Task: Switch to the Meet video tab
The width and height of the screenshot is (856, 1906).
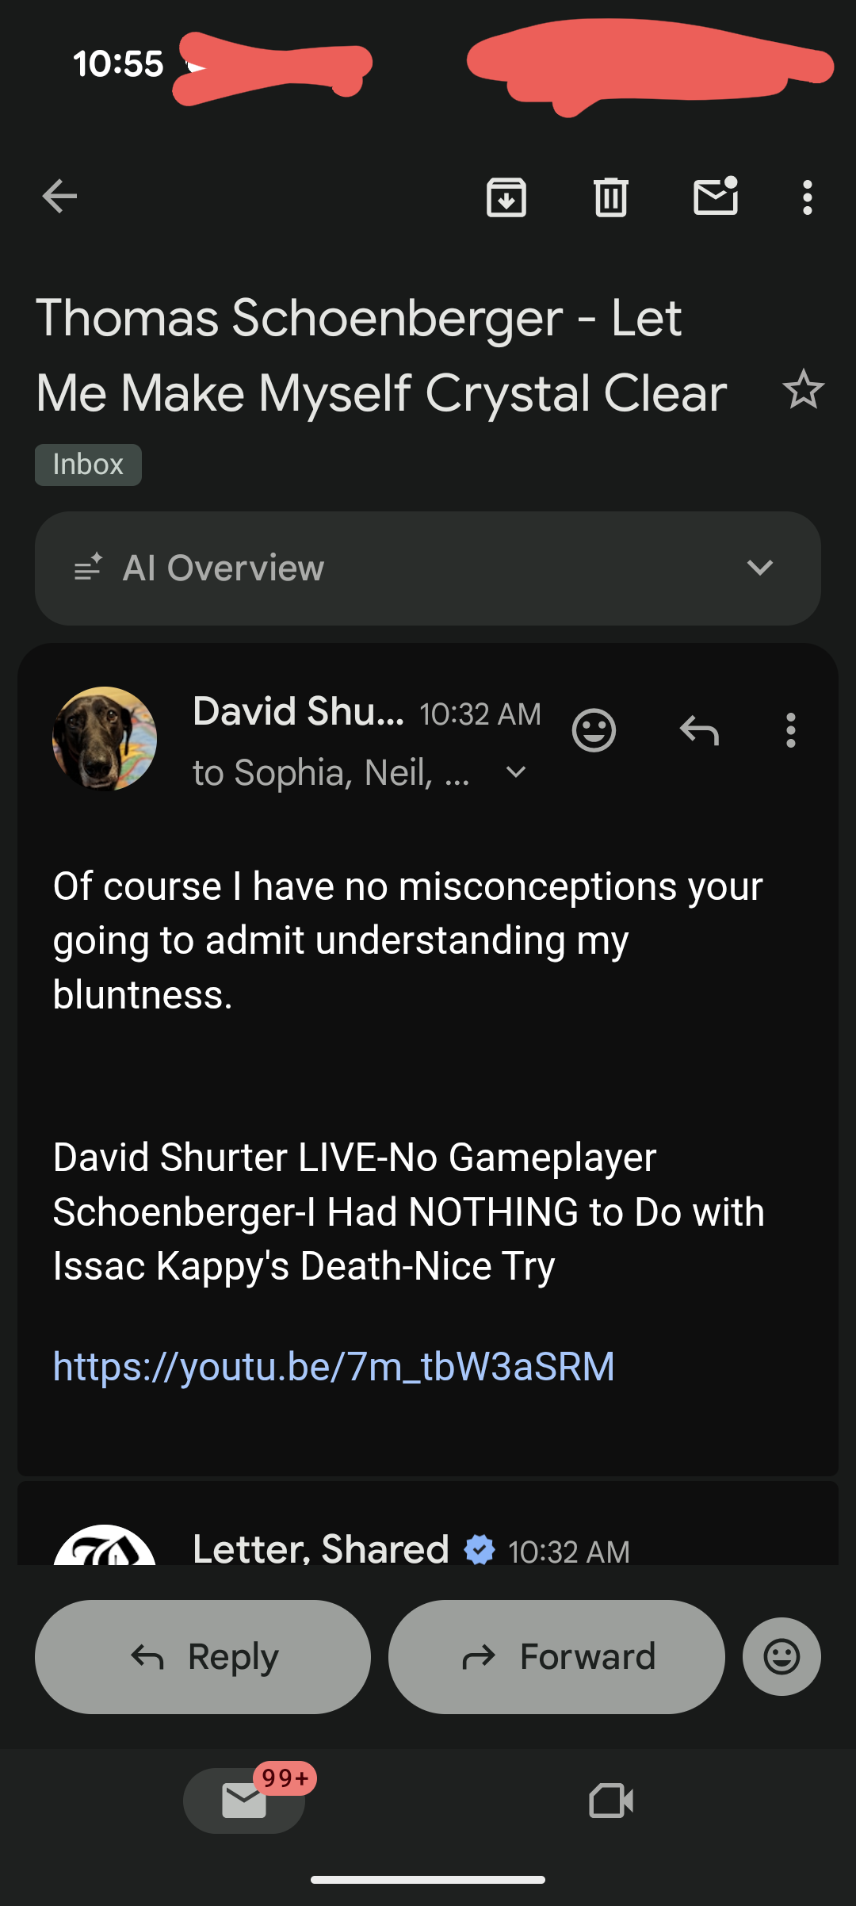Action: (x=611, y=1801)
